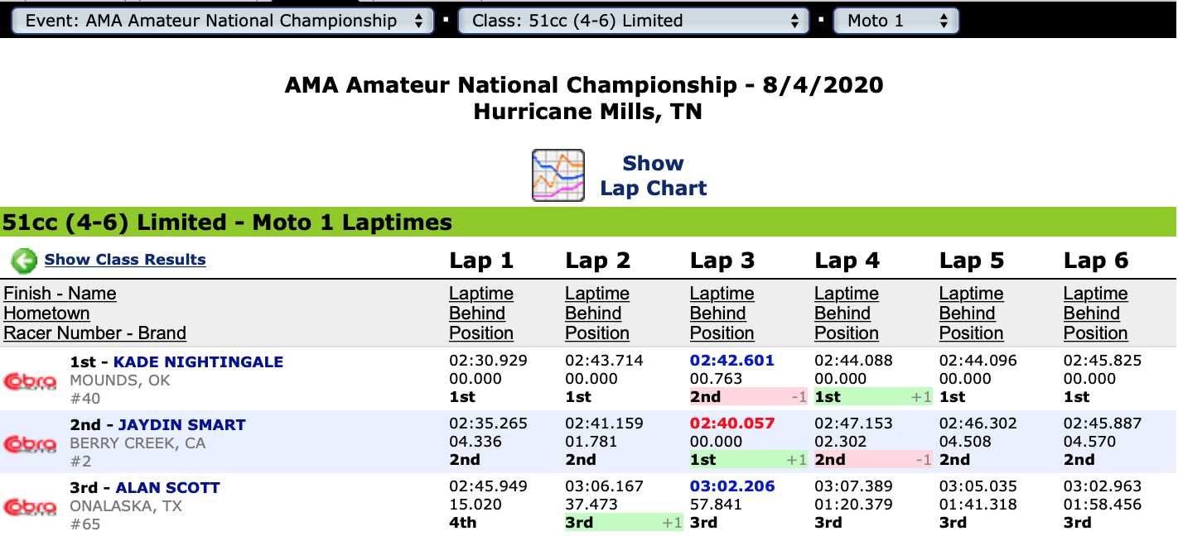Click the Lap 1 column heading

[481, 261]
